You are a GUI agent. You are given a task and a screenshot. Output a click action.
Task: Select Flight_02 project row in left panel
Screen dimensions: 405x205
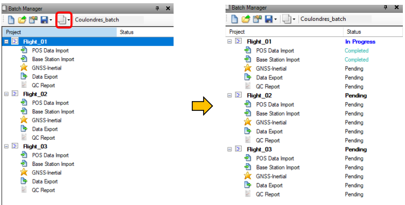tap(35, 94)
